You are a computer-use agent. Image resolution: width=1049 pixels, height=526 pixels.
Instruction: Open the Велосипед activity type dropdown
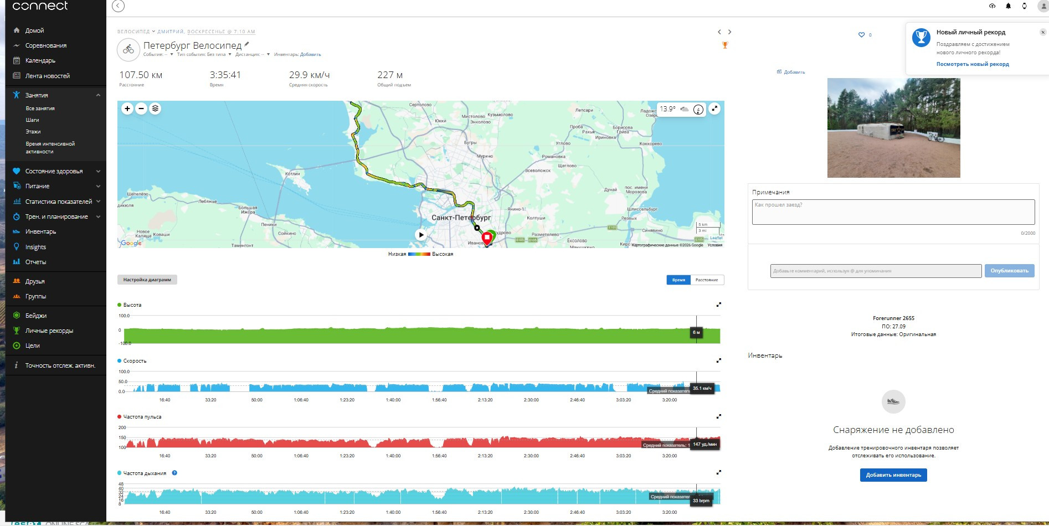click(136, 32)
